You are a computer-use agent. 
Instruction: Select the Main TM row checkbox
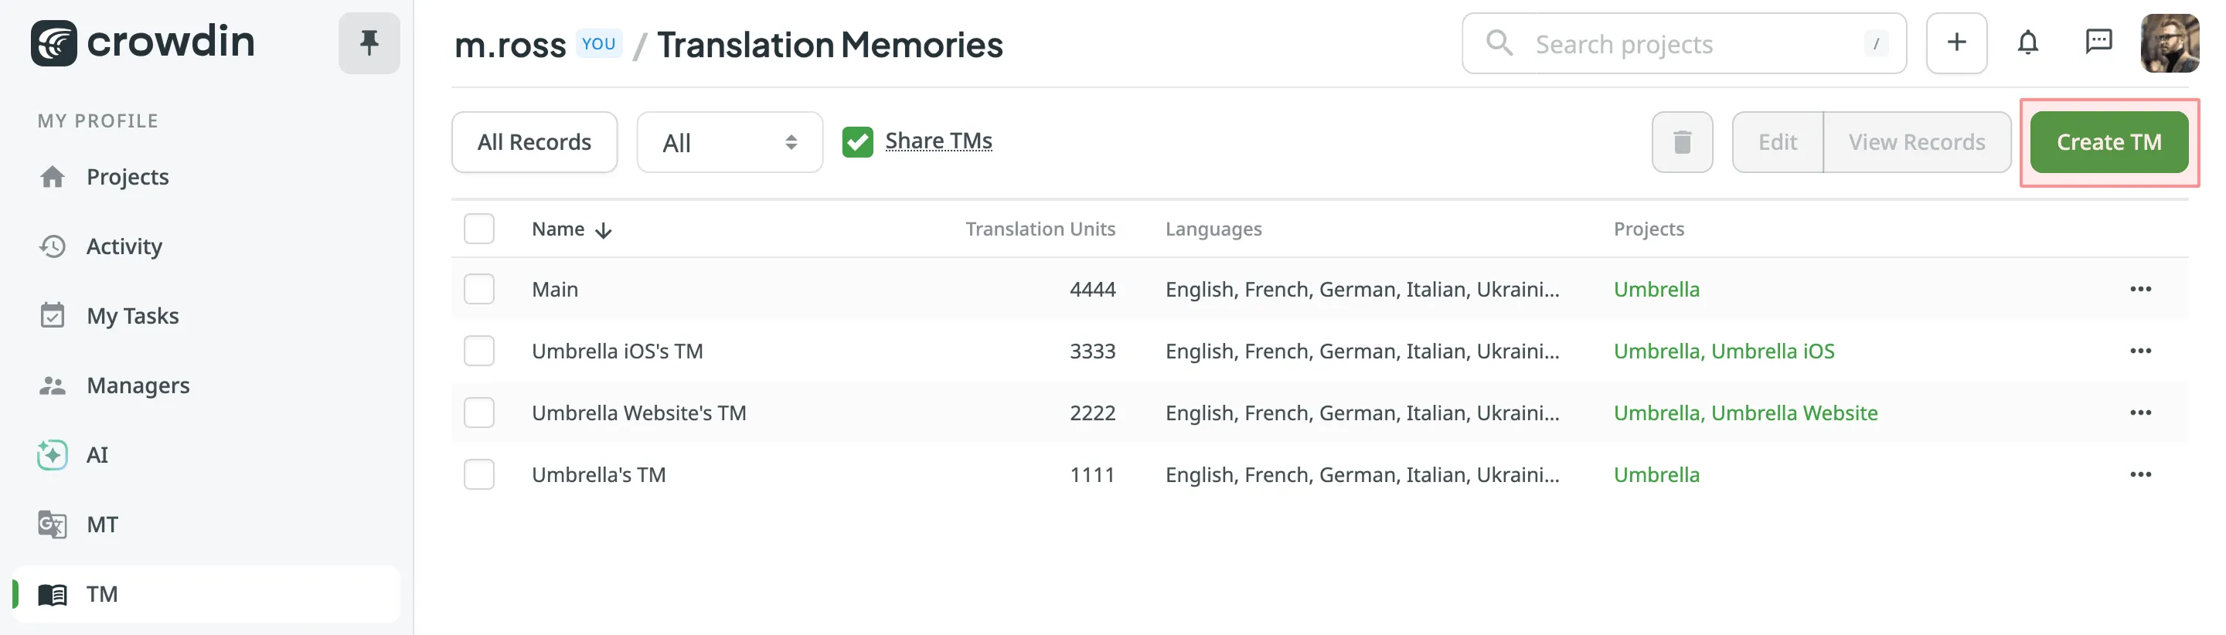click(x=478, y=290)
